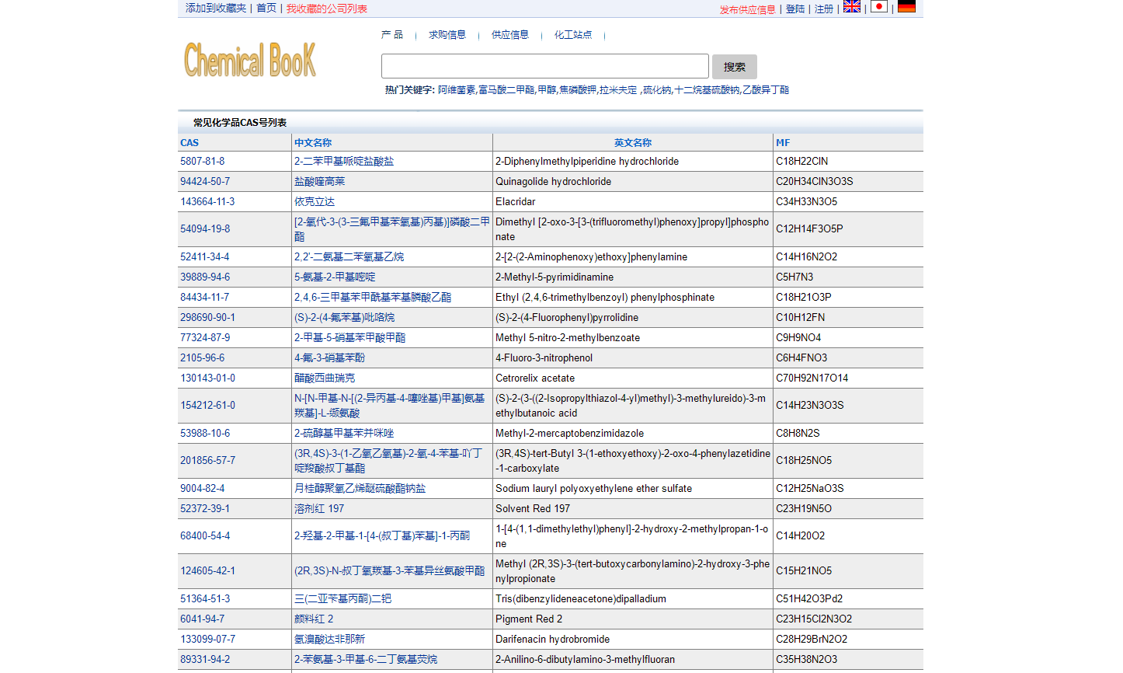Open the 供应信息 tab

(x=510, y=35)
